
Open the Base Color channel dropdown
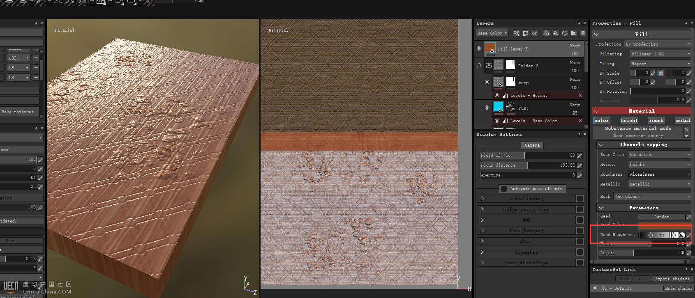pyautogui.click(x=492, y=33)
